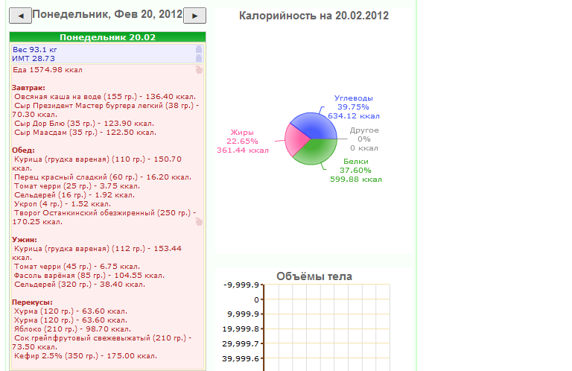
Task: Select Кефир 2.5% (350 гр.) entry
Action: point(86,355)
